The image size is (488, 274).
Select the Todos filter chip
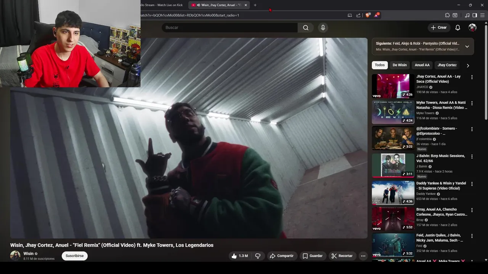click(380, 65)
